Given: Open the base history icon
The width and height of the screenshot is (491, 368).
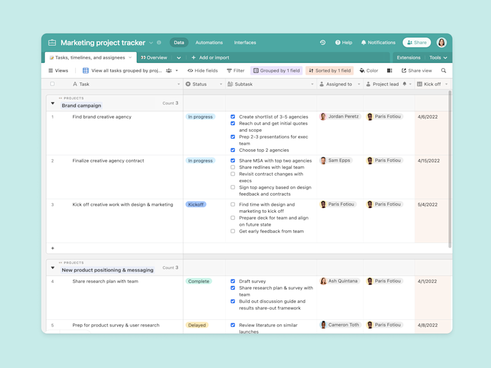Looking at the screenshot, I should pyautogui.click(x=323, y=42).
